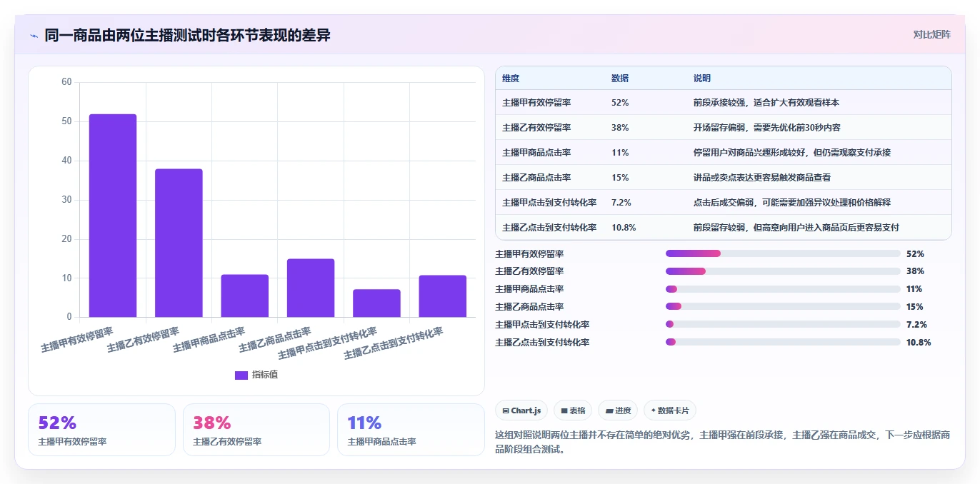Click the 主播乙商品点击率 bar in the chart
Screen dimensions: 980x484
[311, 288]
